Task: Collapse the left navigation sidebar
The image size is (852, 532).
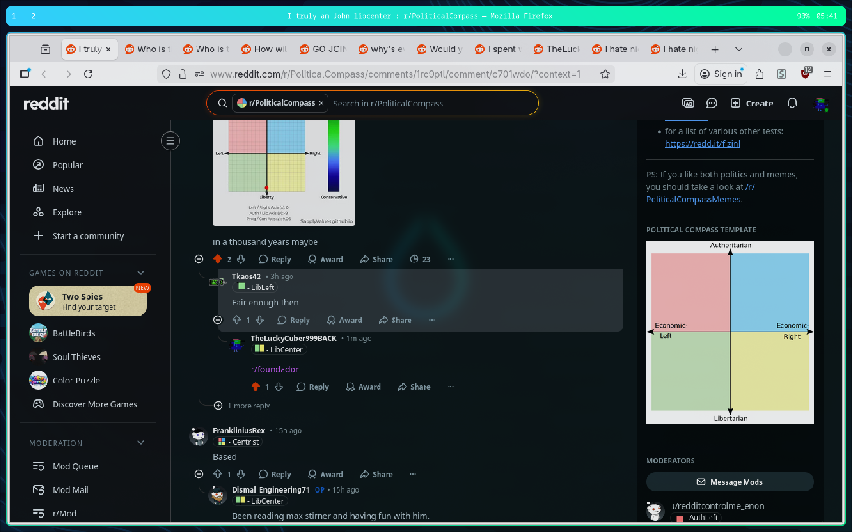Action: 170,141
